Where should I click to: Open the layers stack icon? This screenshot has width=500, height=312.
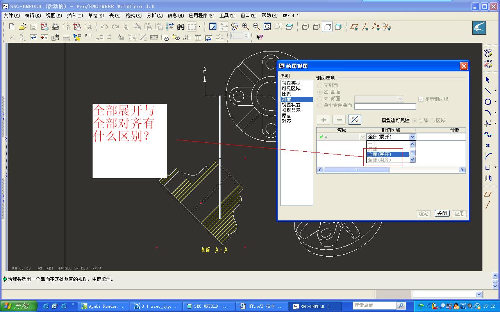tap(289, 27)
